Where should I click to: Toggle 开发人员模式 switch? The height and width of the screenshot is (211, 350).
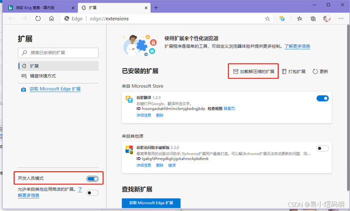pos(92,179)
